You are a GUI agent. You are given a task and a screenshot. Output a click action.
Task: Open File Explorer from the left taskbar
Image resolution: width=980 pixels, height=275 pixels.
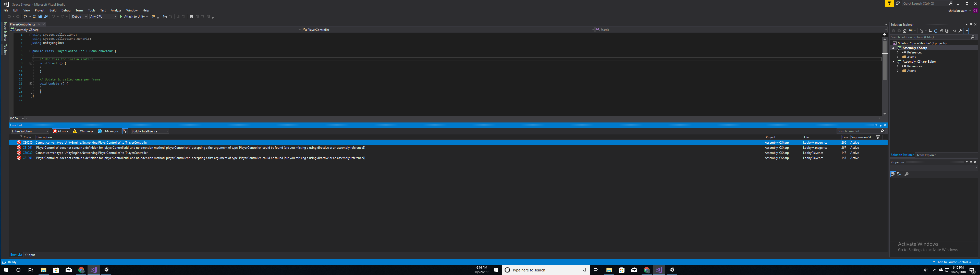(x=43, y=270)
